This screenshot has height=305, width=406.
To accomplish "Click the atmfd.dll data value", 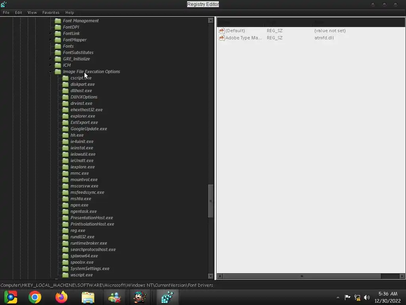I will click(324, 38).
